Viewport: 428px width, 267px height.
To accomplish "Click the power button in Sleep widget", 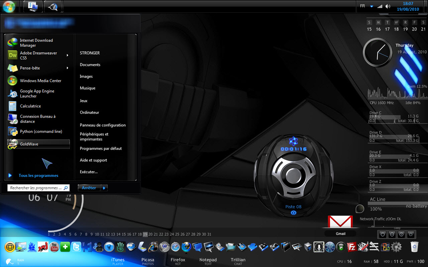I will 383,234.
